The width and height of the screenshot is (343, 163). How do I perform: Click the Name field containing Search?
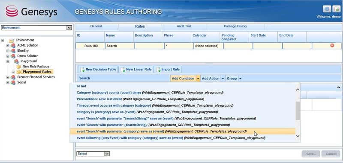pos(120,46)
